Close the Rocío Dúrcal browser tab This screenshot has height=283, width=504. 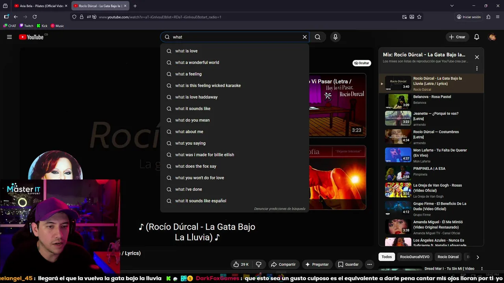[125, 6]
